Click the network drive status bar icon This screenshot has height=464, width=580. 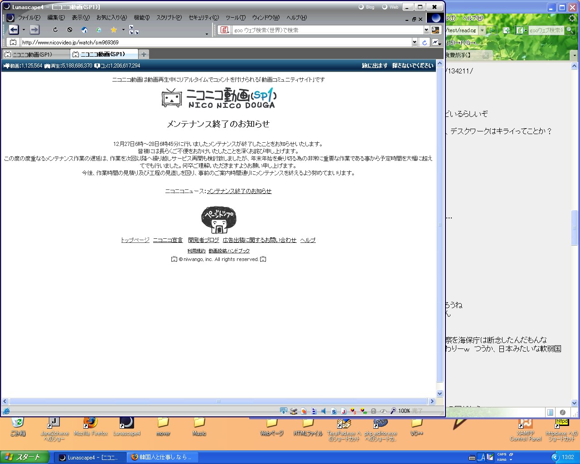click(294, 411)
